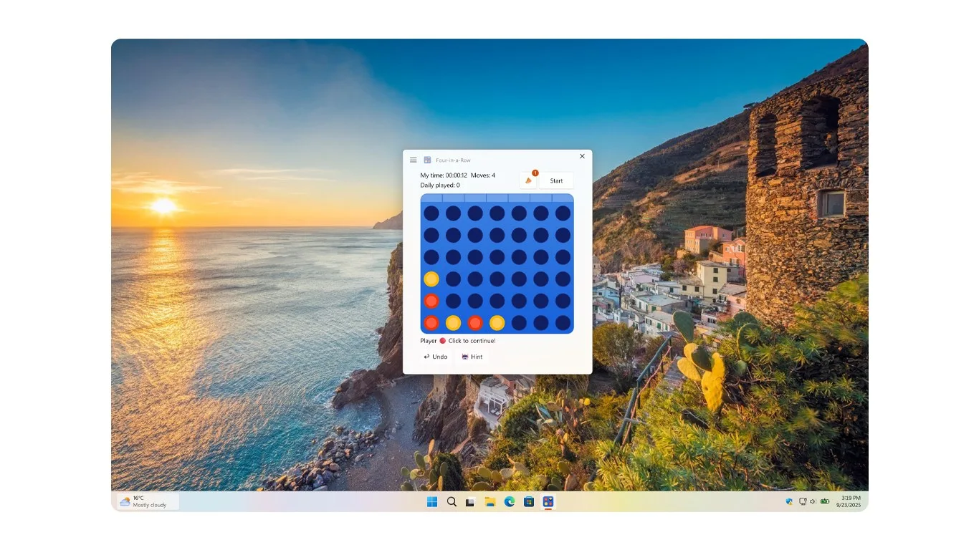The width and height of the screenshot is (979, 550).
Task: Click the Undo button
Action: [436, 357]
